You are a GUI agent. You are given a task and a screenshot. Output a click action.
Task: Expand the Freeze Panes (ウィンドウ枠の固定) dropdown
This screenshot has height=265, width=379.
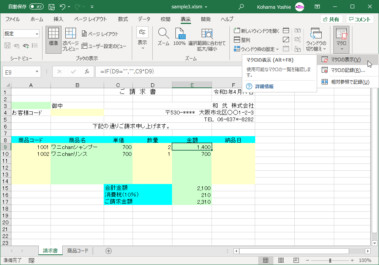pos(257,49)
